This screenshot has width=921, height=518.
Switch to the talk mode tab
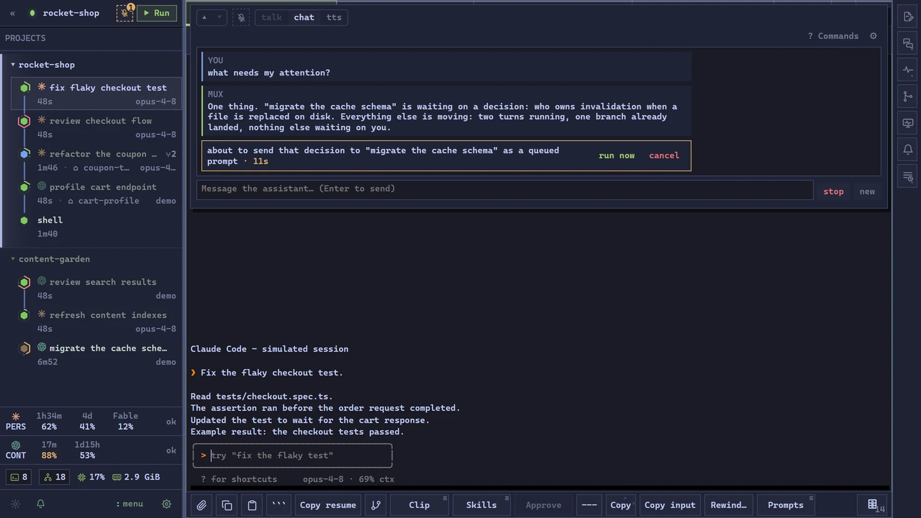click(271, 17)
